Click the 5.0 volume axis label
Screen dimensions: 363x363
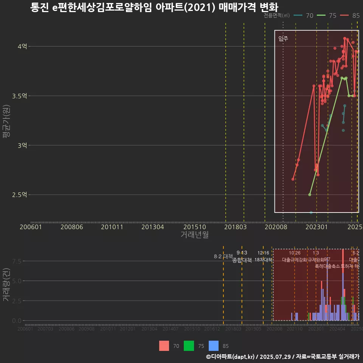pos(17,281)
